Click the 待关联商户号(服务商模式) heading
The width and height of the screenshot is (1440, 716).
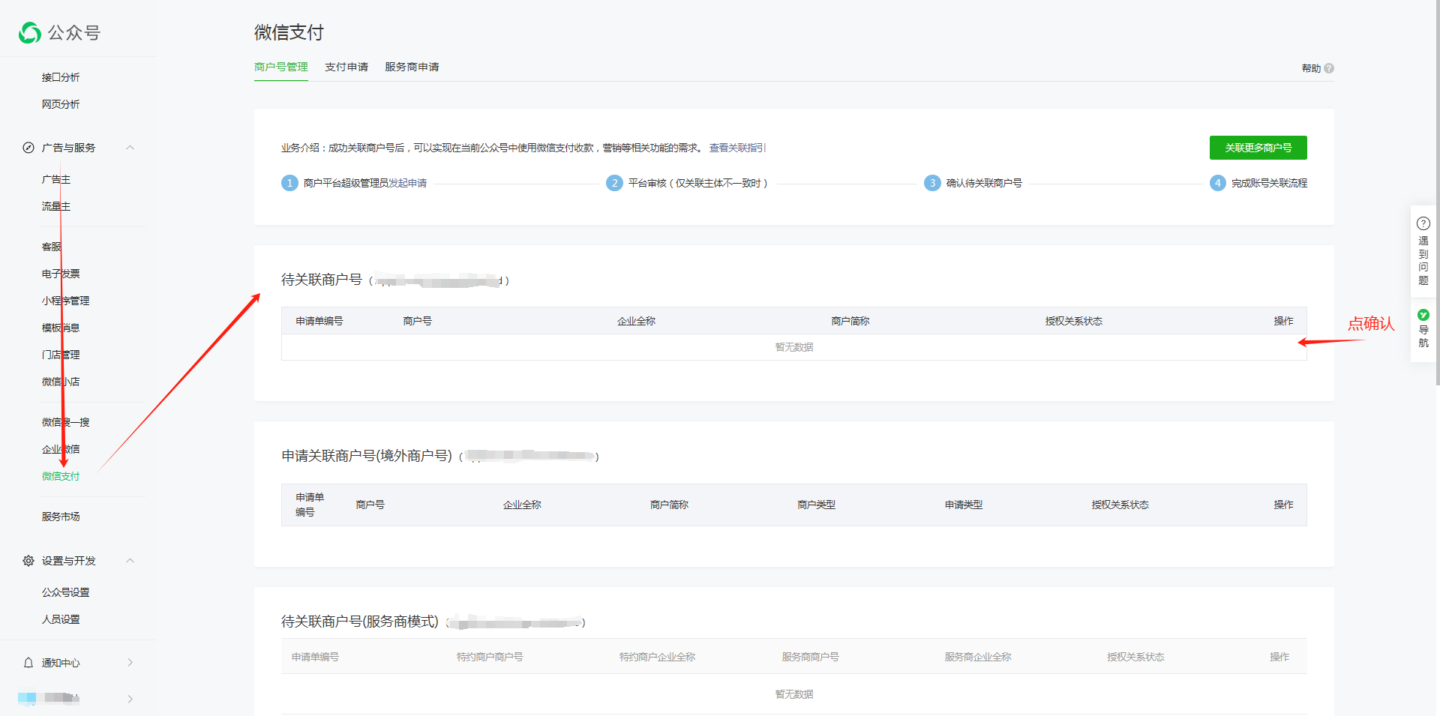(x=360, y=622)
